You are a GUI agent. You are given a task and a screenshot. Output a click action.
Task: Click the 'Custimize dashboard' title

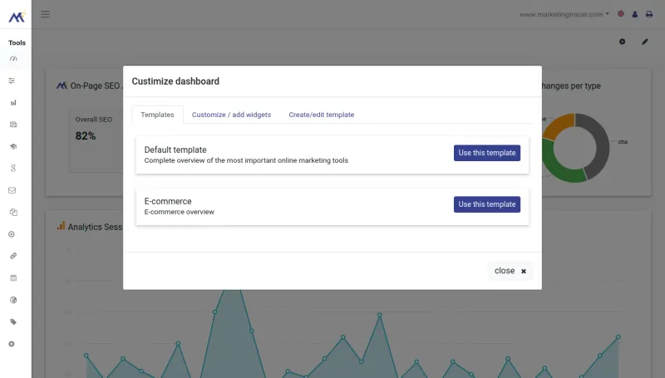(x=175, y=81)
